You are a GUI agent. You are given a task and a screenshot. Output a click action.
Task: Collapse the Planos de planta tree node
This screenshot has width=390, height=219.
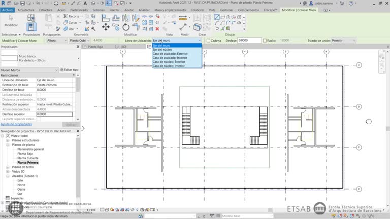pos(8,144)
